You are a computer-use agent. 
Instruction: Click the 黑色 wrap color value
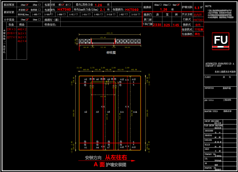197,34
